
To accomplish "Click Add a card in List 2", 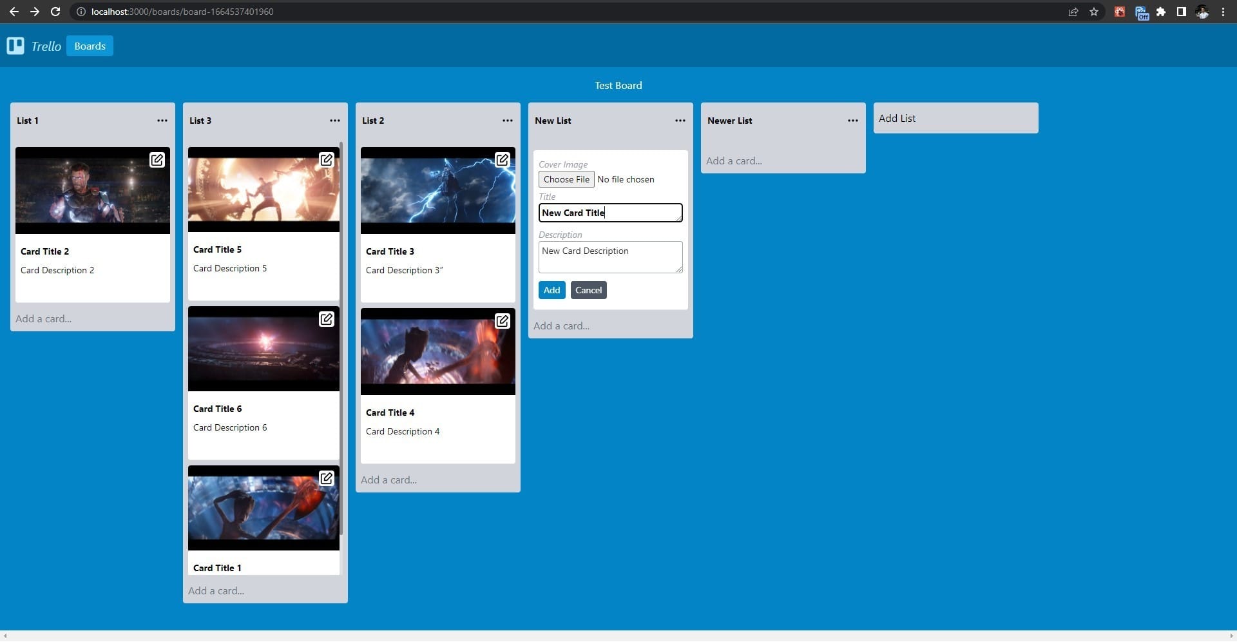I will (389, 480).
